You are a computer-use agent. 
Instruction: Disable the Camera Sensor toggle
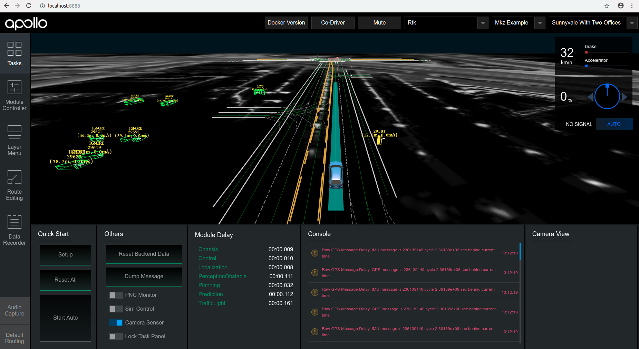point(116,322)
